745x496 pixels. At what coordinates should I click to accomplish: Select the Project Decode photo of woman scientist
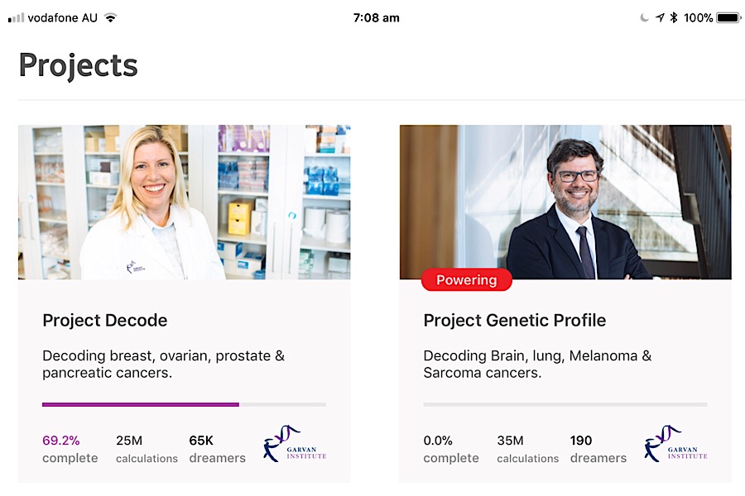point(184,202)
